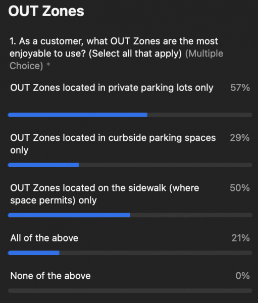258x303 pixels.
Task: Click the required asterisk after Choice
Action: [x=48, y=64]
